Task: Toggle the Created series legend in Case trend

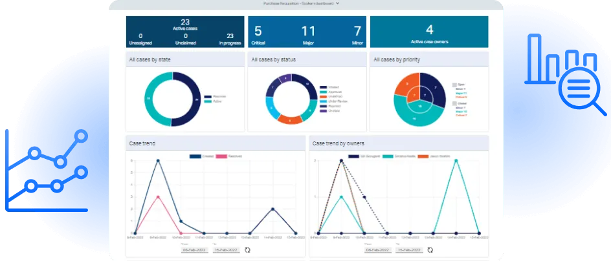Action: (201, 156)
